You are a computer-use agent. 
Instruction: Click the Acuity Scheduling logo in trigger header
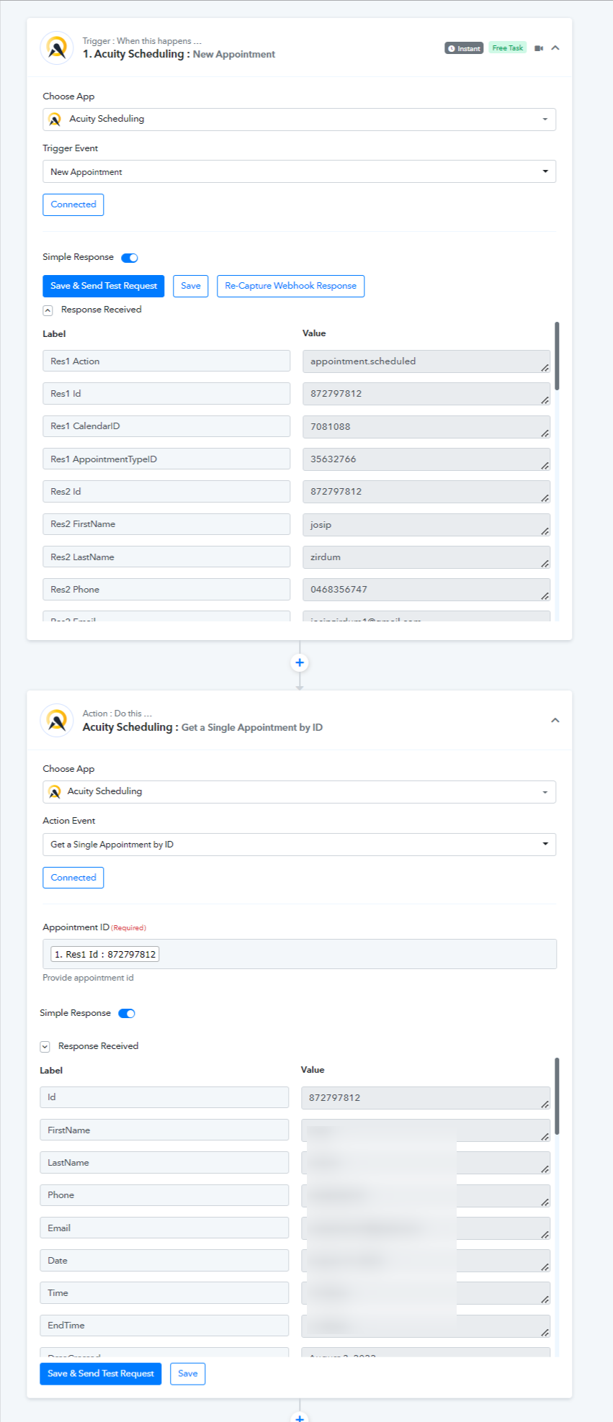coord(57,48)
